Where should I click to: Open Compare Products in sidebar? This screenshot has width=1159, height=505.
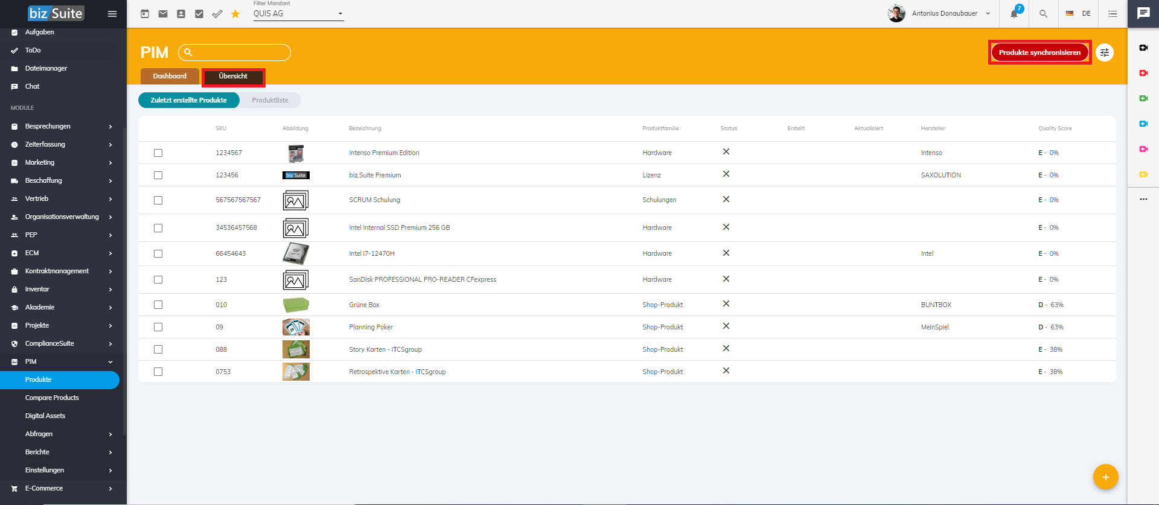tap(52, 398)
